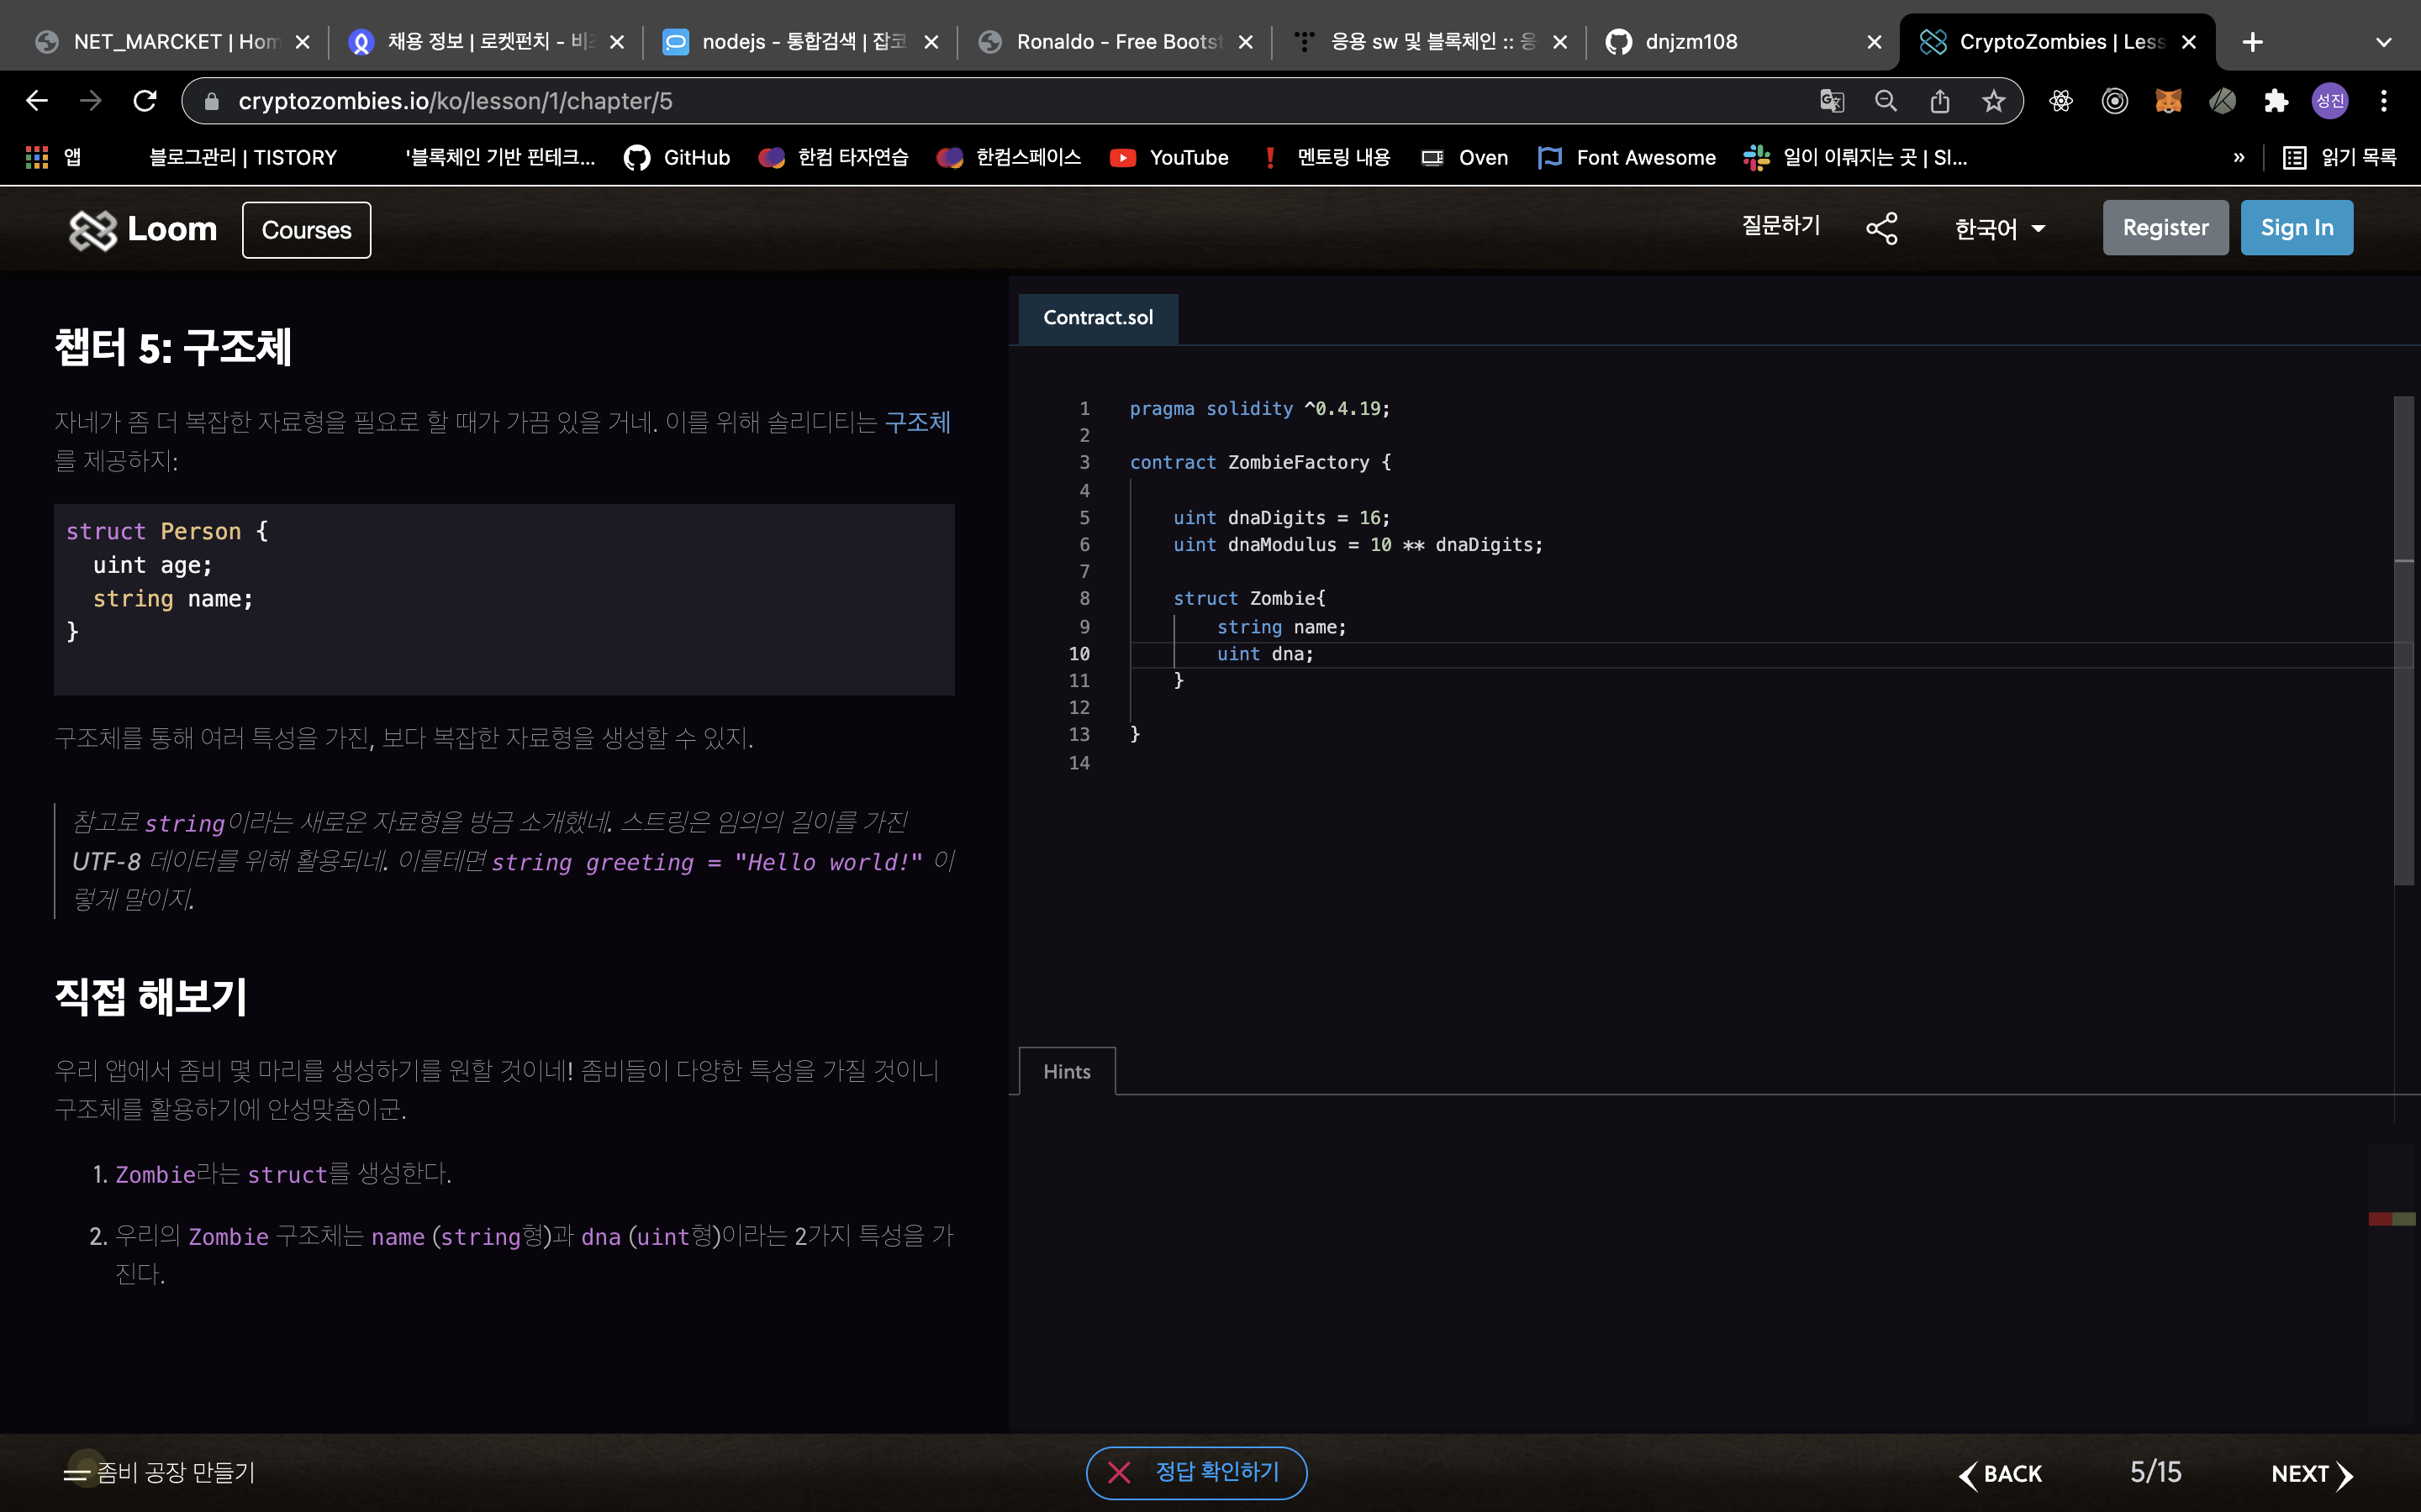The height and width of the screenshot is (1512, 2421).
Task: Open the MetaMask fox extension
Action: [x=2168, y=101]
